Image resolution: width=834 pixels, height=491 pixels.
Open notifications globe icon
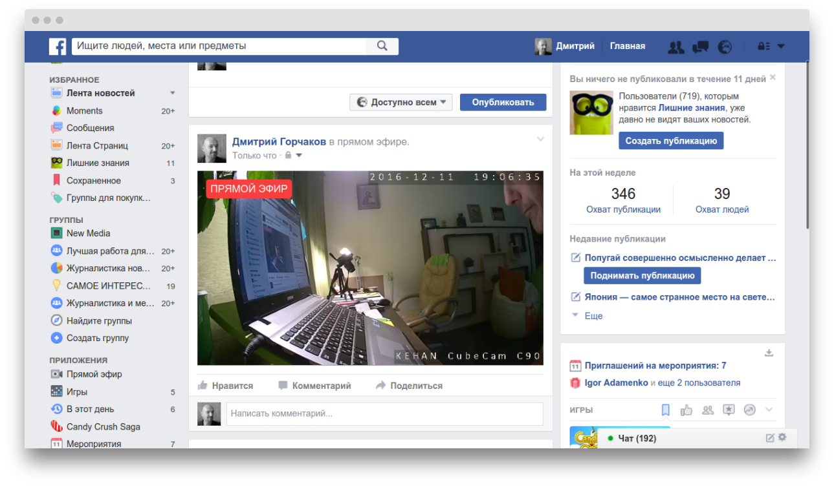click(725, 47)
